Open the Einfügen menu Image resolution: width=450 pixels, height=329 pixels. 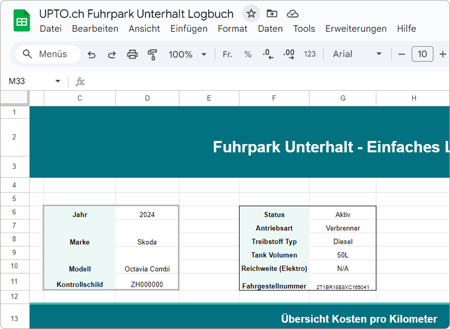pos(189,28)
